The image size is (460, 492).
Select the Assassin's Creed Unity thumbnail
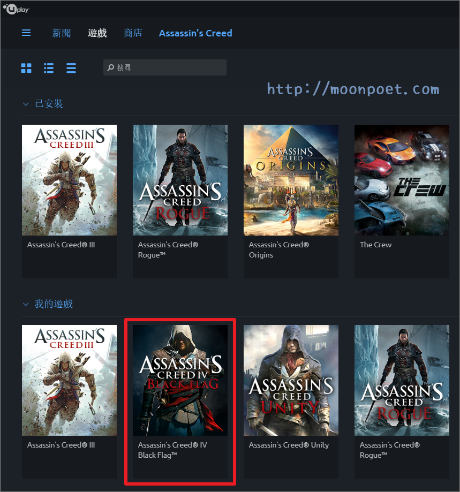coord(291,380)
